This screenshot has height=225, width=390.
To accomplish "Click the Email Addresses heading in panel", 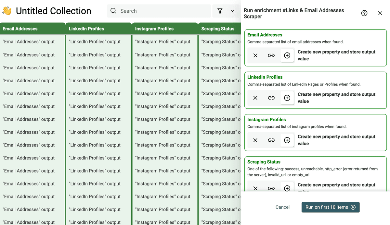I will pos(265,35).
